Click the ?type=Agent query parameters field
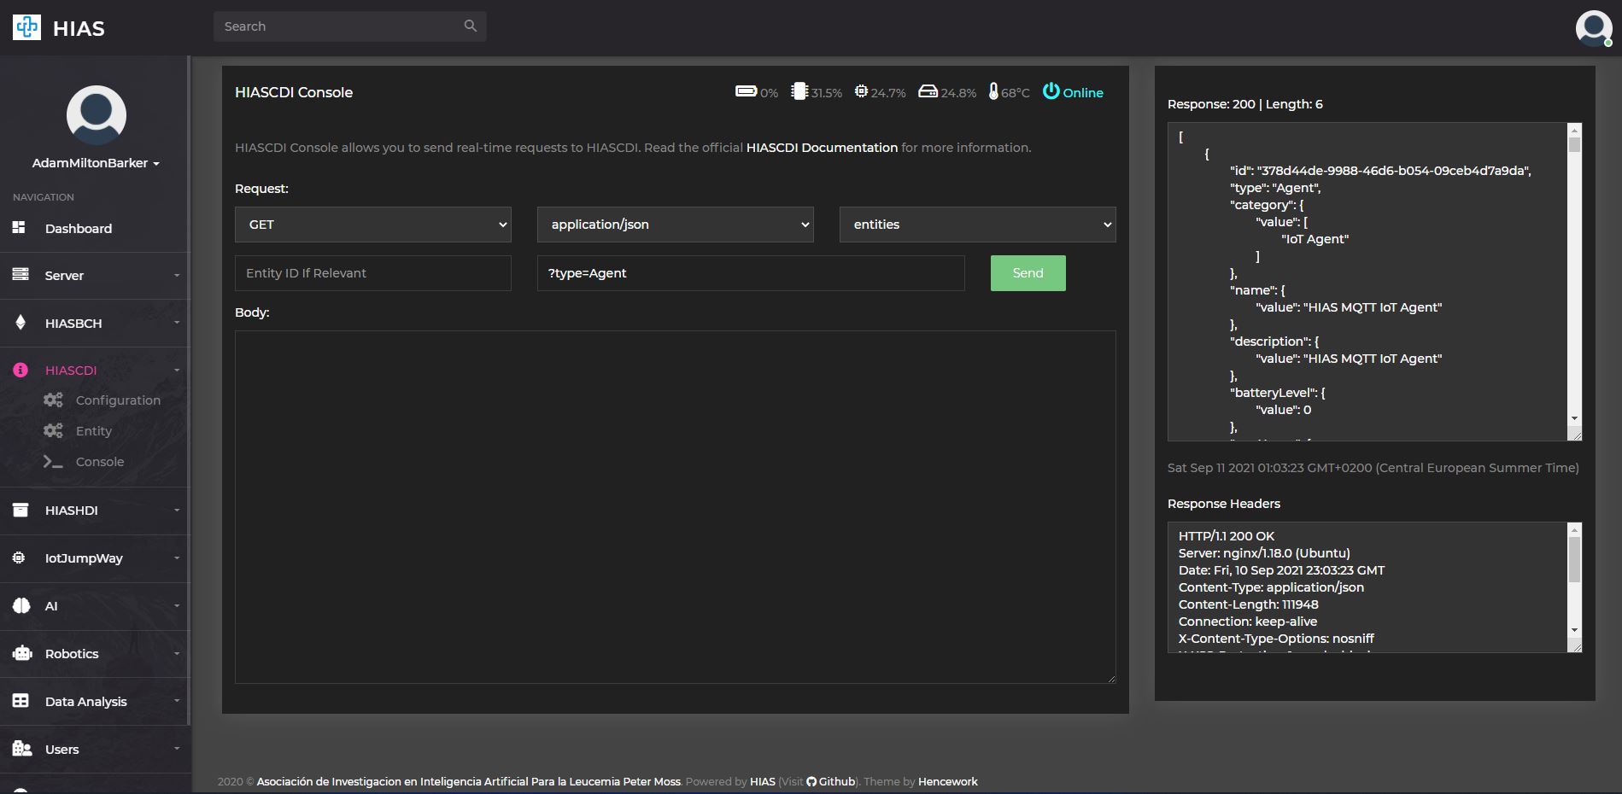The image size is (1622, 794). [751, 273]
